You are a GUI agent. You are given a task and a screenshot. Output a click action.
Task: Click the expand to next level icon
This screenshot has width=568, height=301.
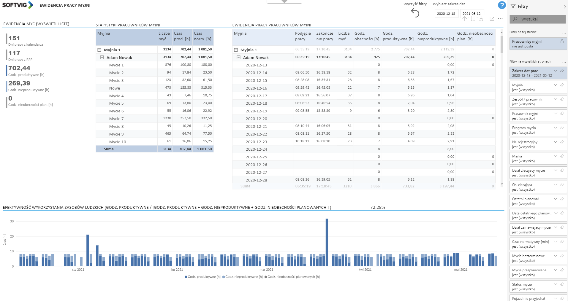[481, 19]
